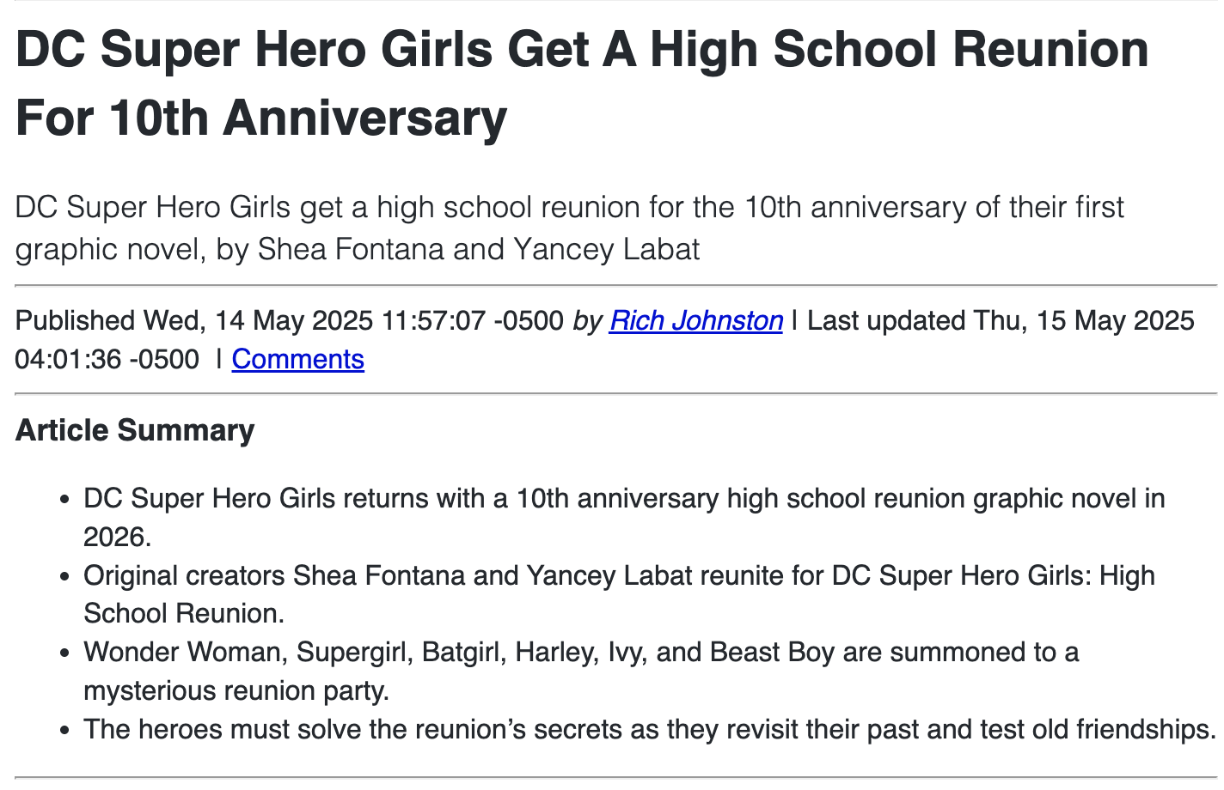Click 'School Reunion.' ending the second summary point
Screen dimensions: 1224x790
coord(183,613)
